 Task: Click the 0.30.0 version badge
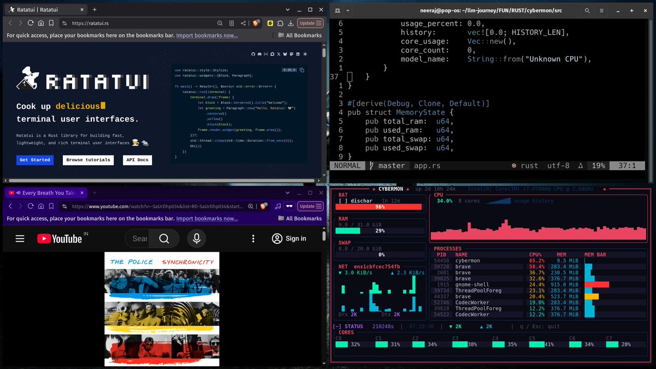pyautogui.click(x=289, y=70)
